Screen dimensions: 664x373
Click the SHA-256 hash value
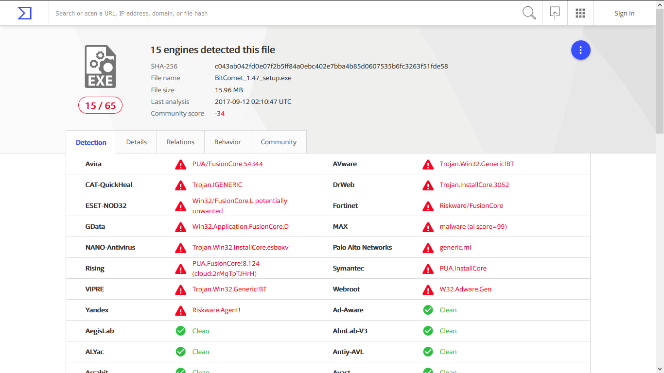(331, 66)
